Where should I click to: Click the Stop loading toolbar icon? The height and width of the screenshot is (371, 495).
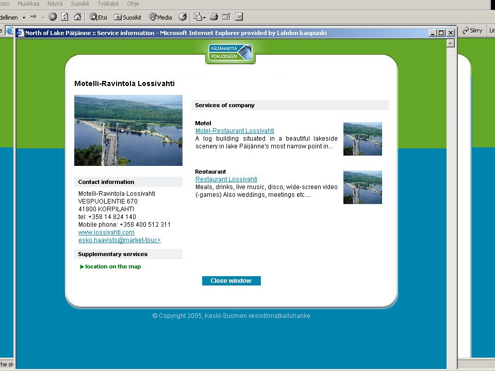tap(53, 16)
